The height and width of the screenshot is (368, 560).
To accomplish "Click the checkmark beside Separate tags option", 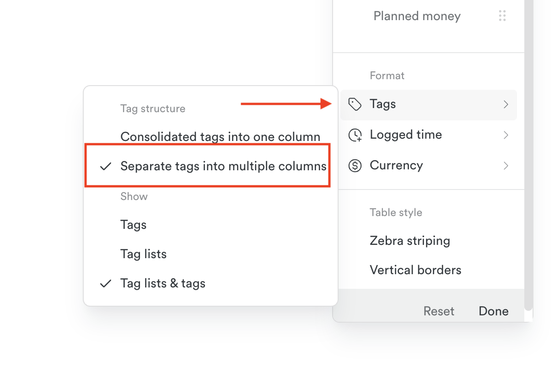I will [105, 166].
